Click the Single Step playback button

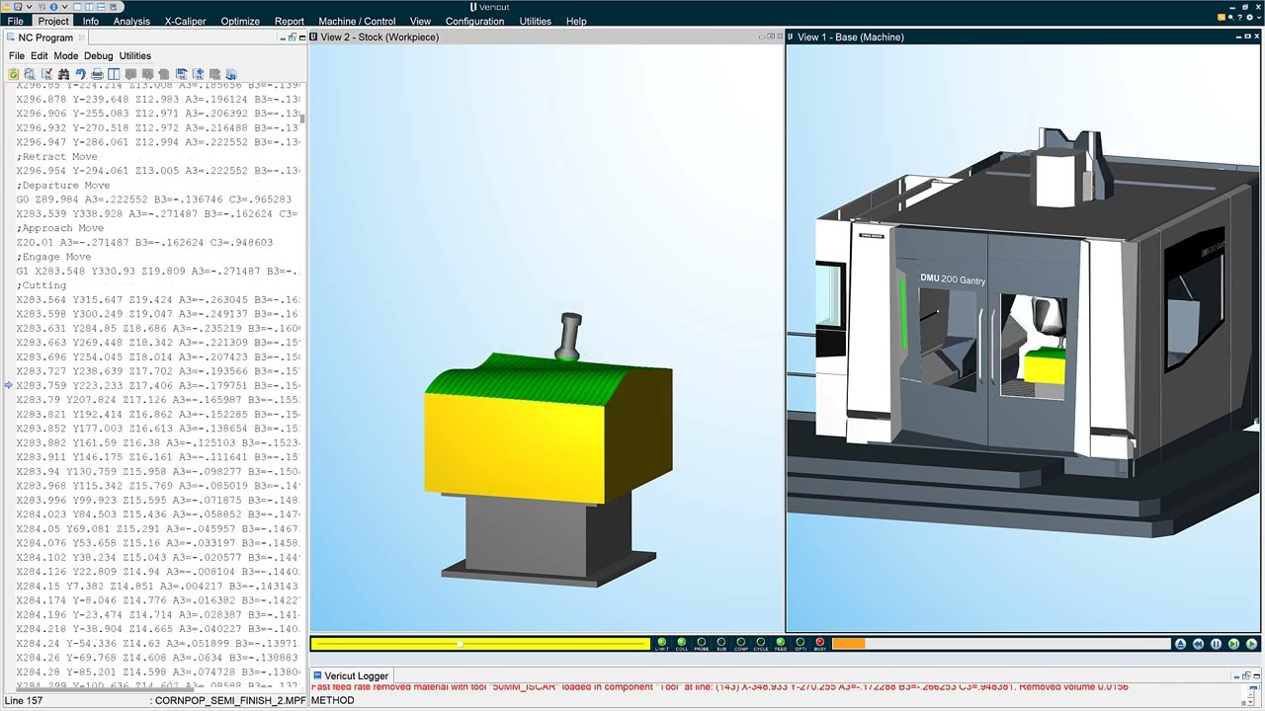click(1233, 644)
